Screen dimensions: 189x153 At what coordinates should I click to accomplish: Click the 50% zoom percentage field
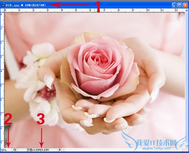coord(6,150)
